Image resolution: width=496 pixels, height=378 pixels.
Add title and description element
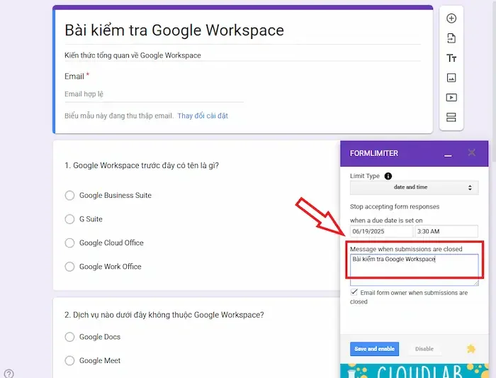pos(451,58)
